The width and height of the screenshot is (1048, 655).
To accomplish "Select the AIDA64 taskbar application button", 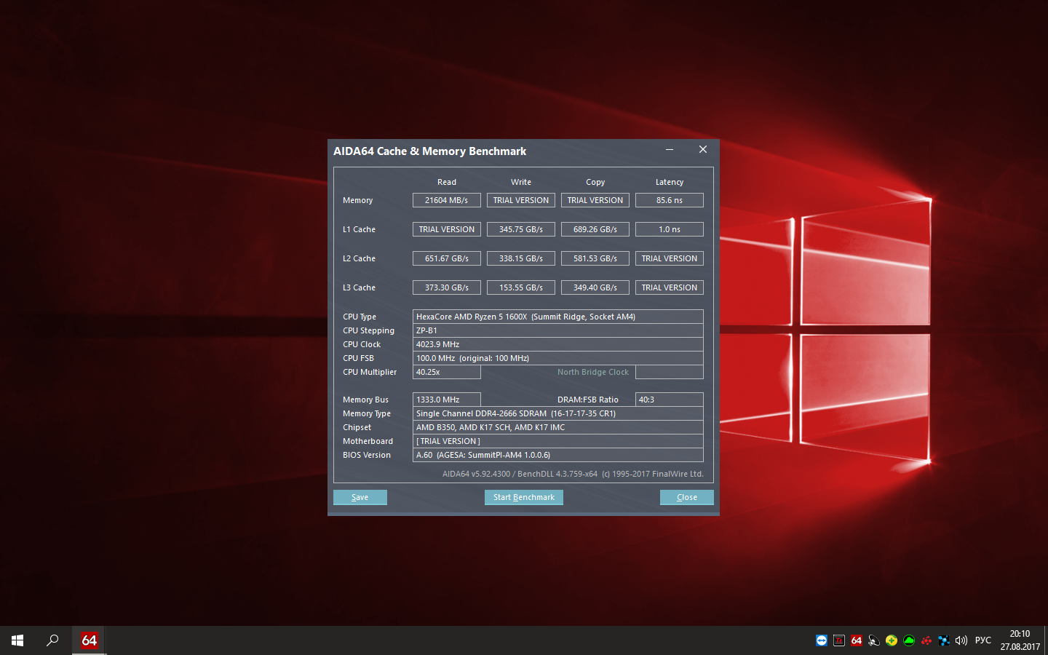I will click(x=90, y=640).
